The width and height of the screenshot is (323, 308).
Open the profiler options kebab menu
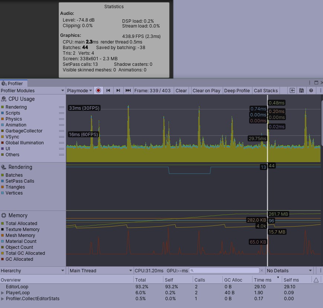pyautogui.click(x=320, y=90)
